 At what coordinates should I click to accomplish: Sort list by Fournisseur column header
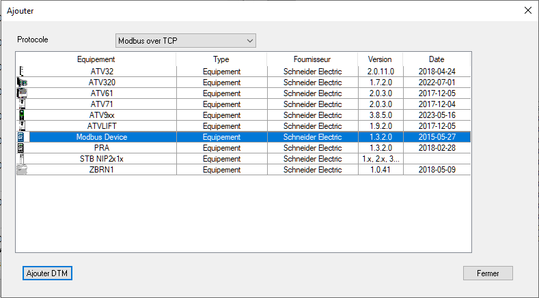pyautogui.click(x=312, y=59)
